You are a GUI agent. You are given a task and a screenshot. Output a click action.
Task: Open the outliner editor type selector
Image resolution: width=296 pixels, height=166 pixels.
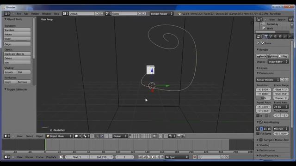coord(259,19)
